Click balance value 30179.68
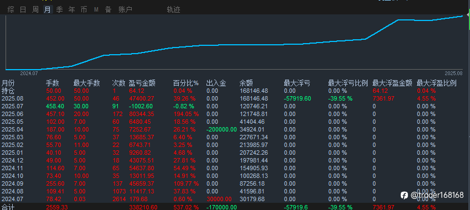Screen dimensions: 470x210 [252, 199]
